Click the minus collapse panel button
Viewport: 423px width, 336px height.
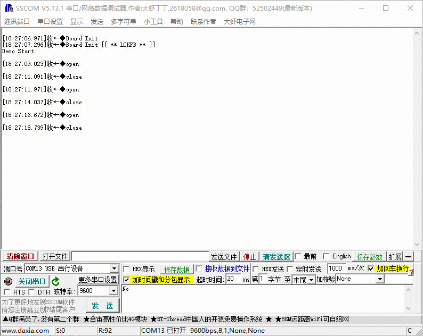tap(409, 257)
